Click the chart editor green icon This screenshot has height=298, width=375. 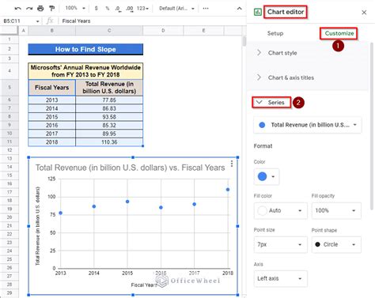(x=258, y=12)
